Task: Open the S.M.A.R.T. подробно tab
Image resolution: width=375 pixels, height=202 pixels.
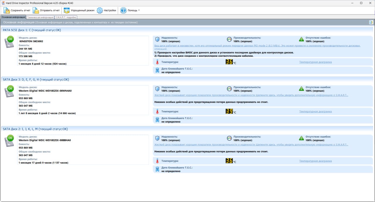Action: pos(66,17)
